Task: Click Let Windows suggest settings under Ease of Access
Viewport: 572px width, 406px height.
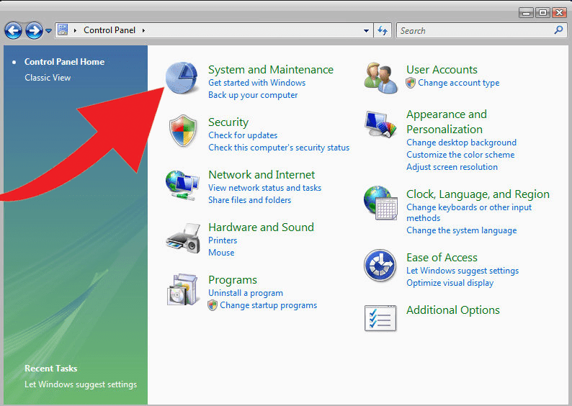Action: (x=462, y=271)
